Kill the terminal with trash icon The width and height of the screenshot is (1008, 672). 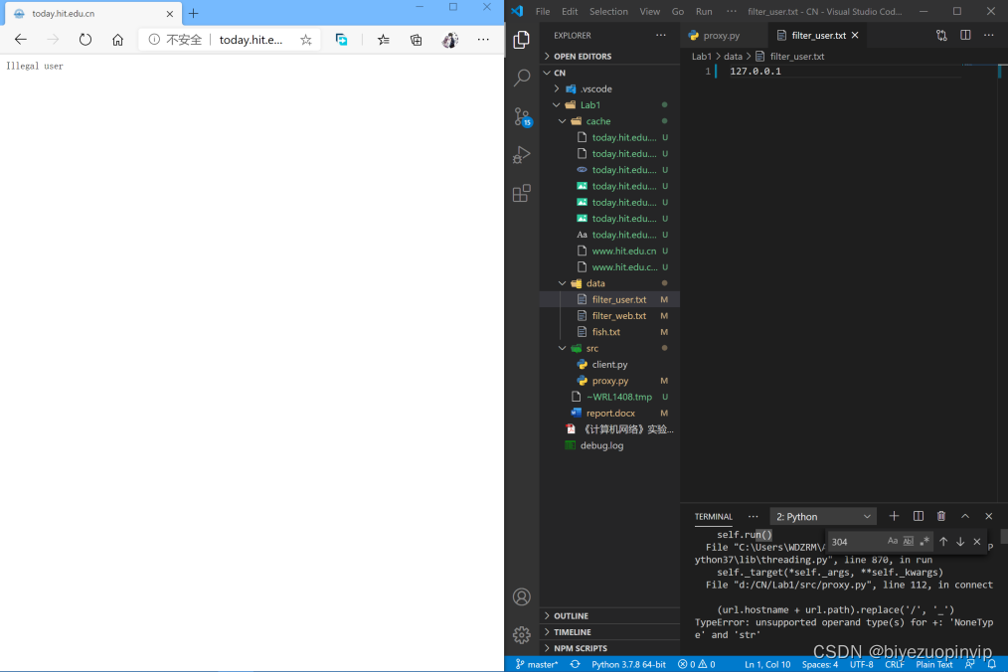click(x=941, y=516)
